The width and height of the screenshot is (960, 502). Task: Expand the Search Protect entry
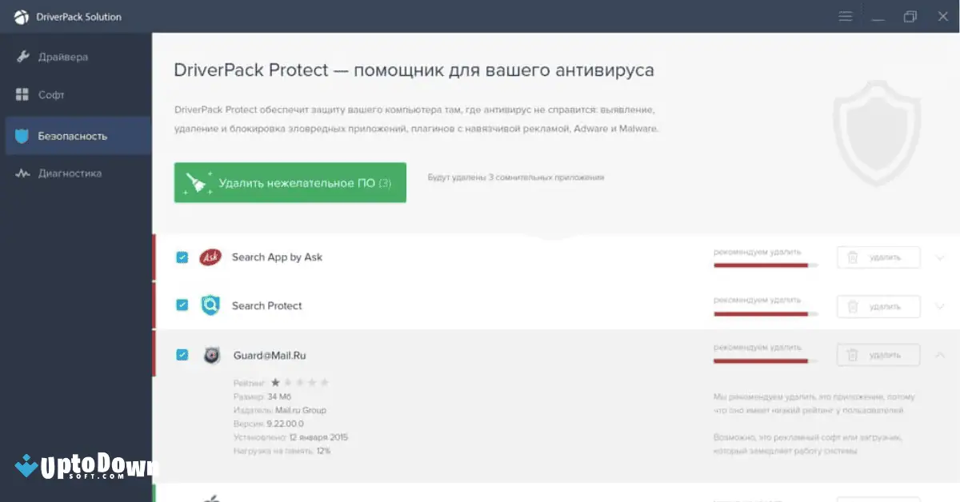click(x=940, y=306)
